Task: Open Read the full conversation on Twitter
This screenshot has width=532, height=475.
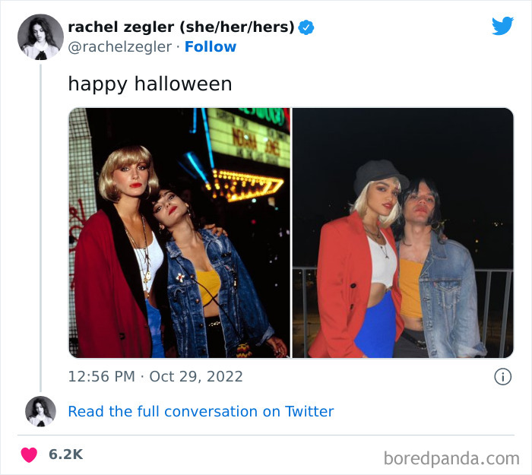Action: point(201,412)
